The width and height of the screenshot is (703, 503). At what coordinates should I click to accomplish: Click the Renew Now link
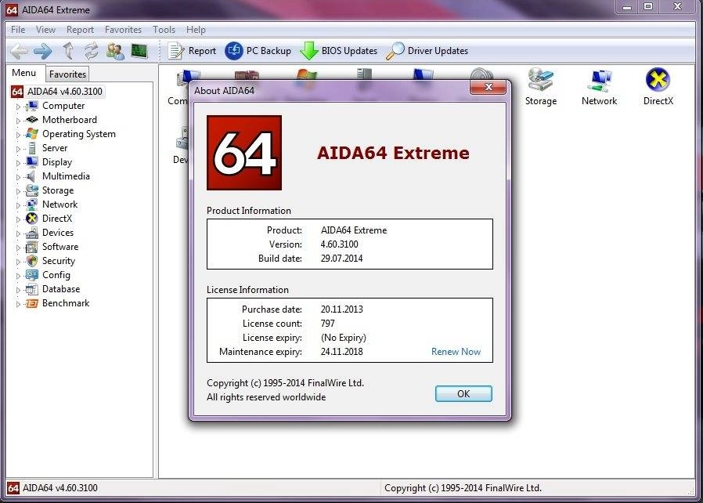point(456,352)
